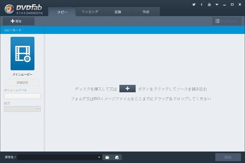Expand the 保存先 save path dropdown
Image resolution: width=245 pixels, height=163 pixels.
point(99,157)
